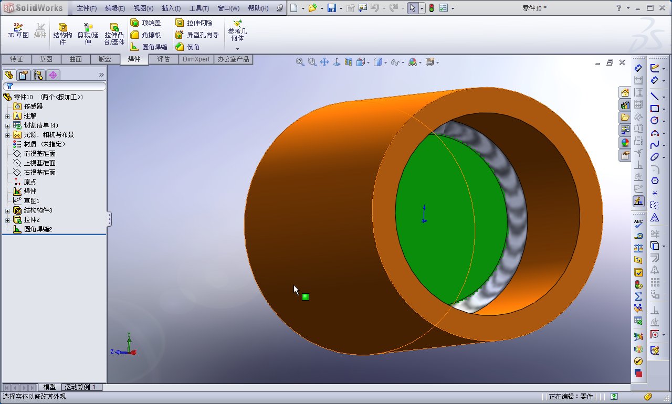The height and width of the screenshot is (404, 672).
Task: Click the help question mark button
Action: (x=619, y=8)
